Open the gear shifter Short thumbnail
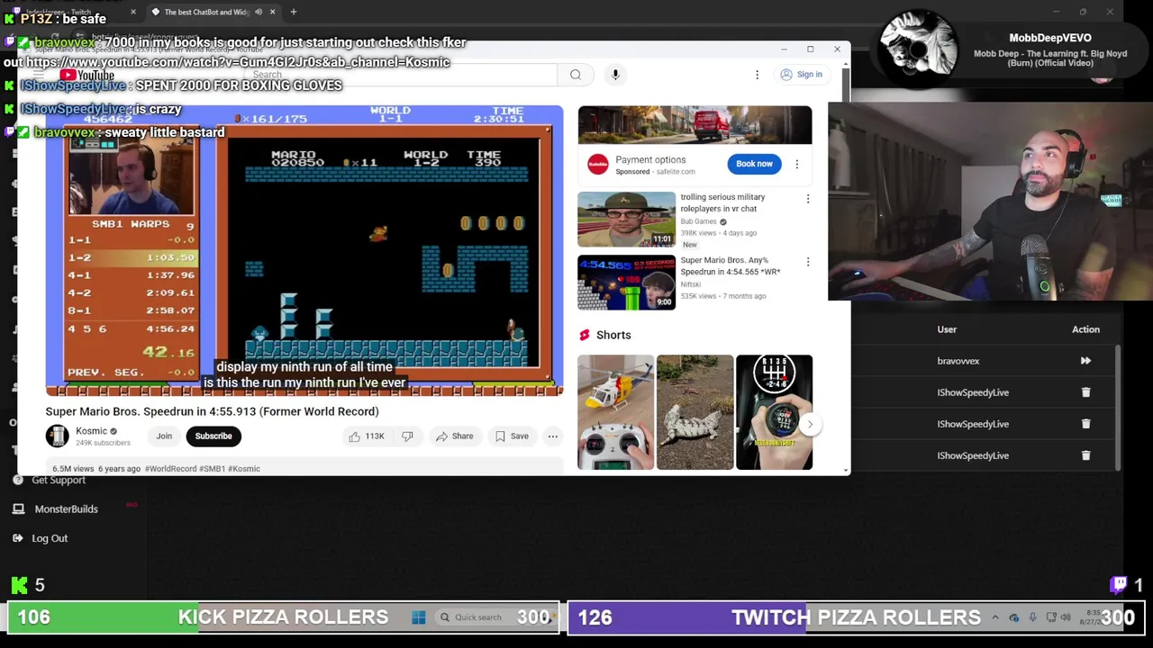The width and height of the screenshot is (1153, 648). pos(774,412)
